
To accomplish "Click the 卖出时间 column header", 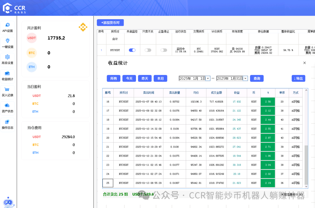I will [x=148, y=93].
